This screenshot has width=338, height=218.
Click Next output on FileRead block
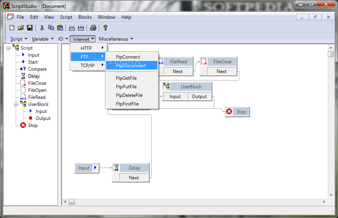click(x=178, y=71)
